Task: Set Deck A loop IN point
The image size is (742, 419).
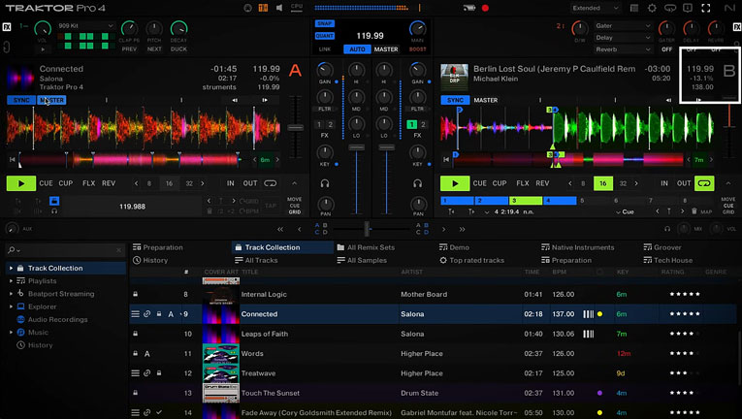Action: (x=230, y=183)
